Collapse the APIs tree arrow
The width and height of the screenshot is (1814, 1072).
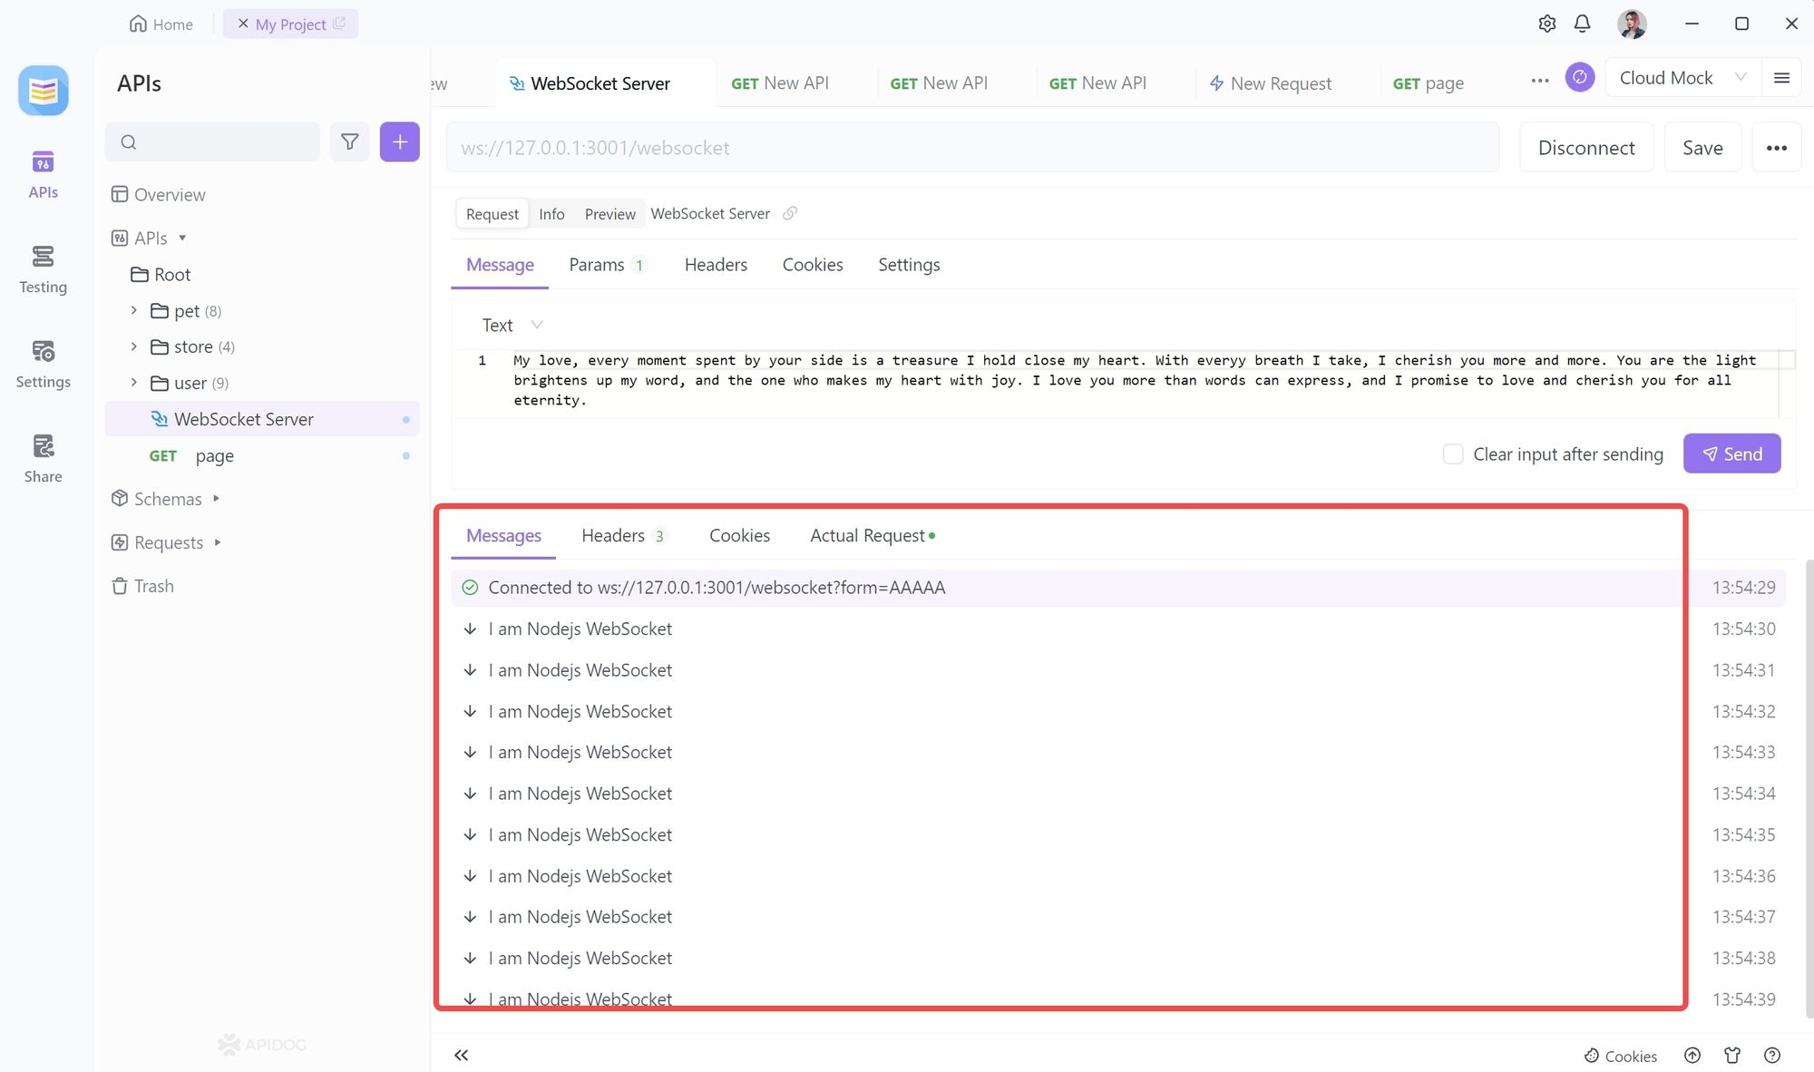[x=182, y=238]
